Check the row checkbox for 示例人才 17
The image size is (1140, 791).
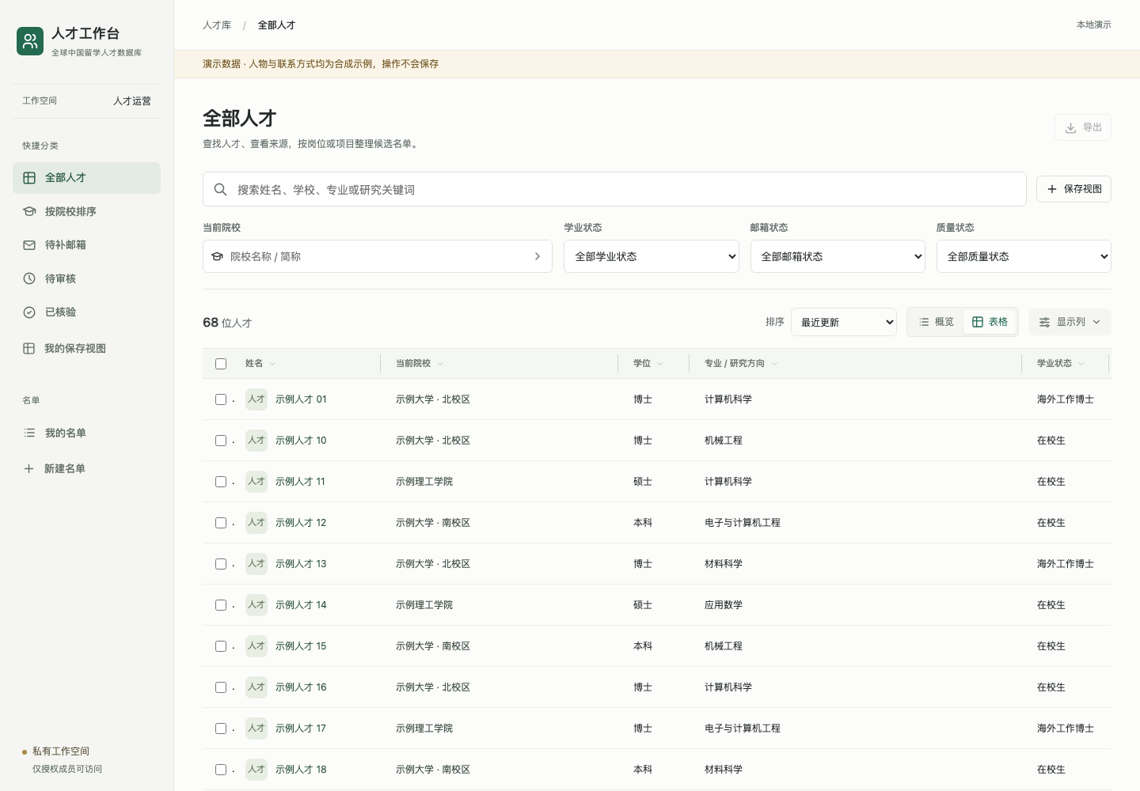point(221,729)
